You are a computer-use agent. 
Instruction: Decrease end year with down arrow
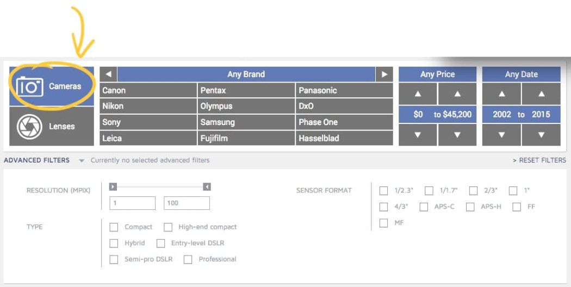(541, 135)
